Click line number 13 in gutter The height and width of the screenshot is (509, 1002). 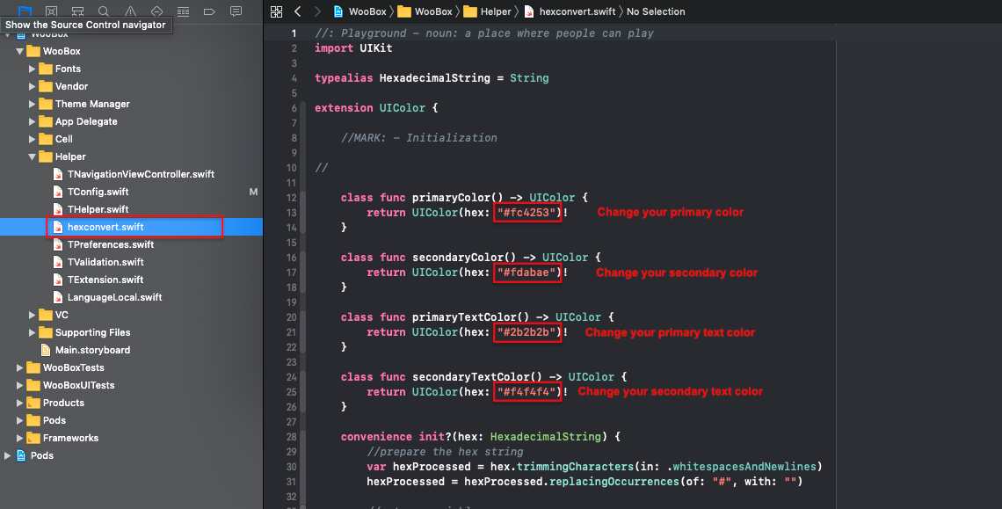[292, 212]
